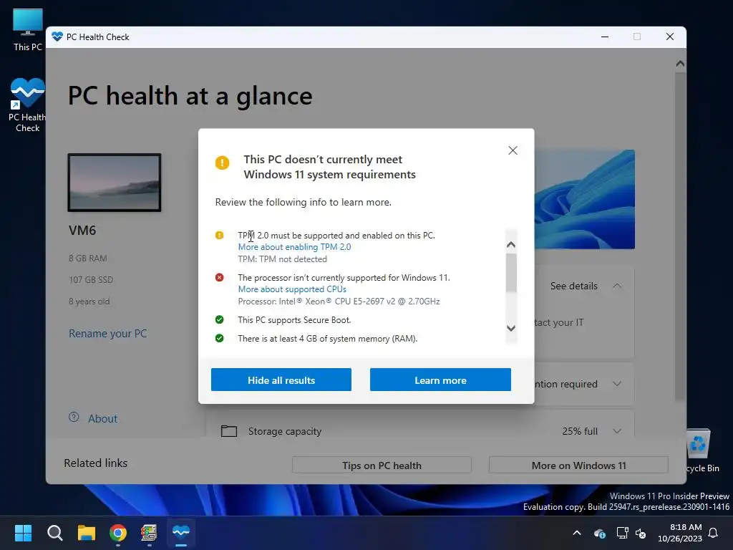Open This PC desktop icon

point(28,29)
